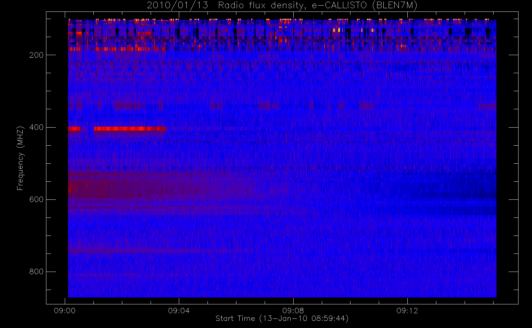This screenshot has width=532, height=328.
Task: Select the 400 frequency tick label
Action: 36,127
